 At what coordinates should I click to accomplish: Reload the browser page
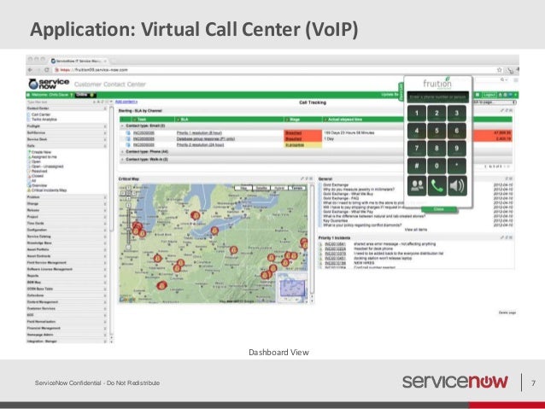coord(46,70)
